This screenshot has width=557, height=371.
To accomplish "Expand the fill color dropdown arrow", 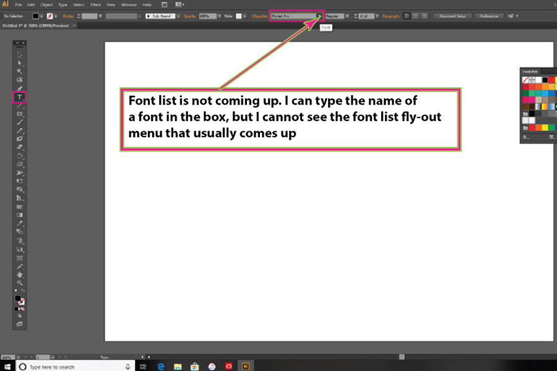I will coord(41,16).
